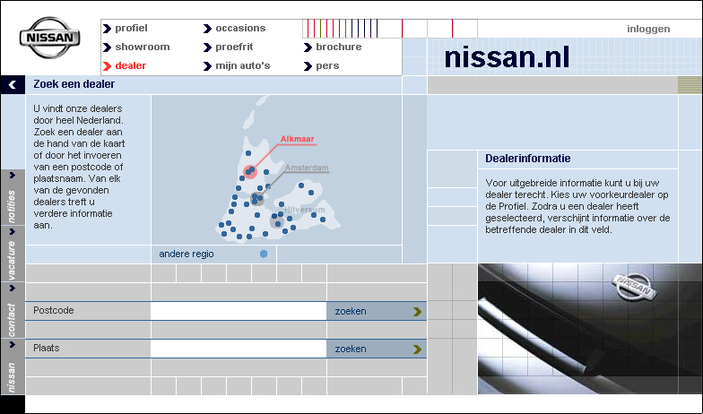
Task: Click the arrow icon in the Plaats zoeken button
Action: point(418,349)
